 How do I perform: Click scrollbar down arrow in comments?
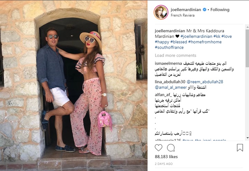tap(247, 138)
